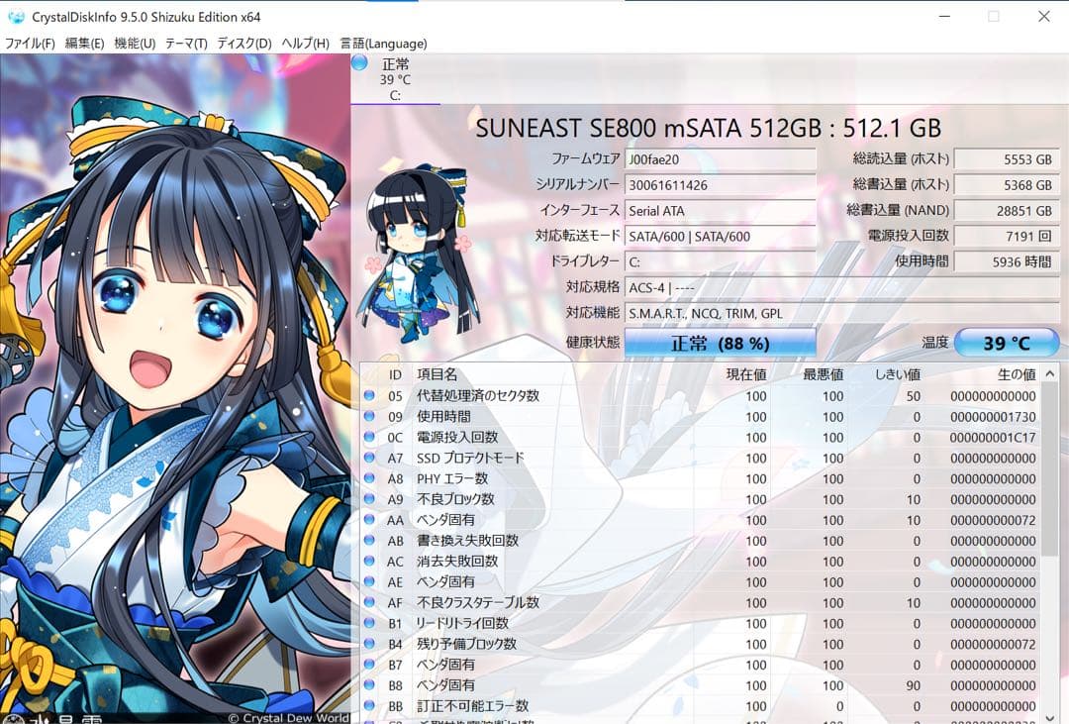Viewport: 1069px width, 724px height.
Task: Click the 39°C temperature button
Action: [x=1007, y=342]
